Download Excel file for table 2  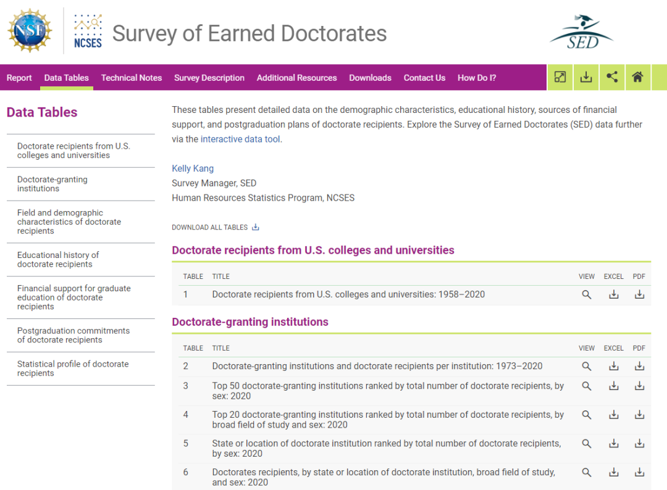point(613,367)
